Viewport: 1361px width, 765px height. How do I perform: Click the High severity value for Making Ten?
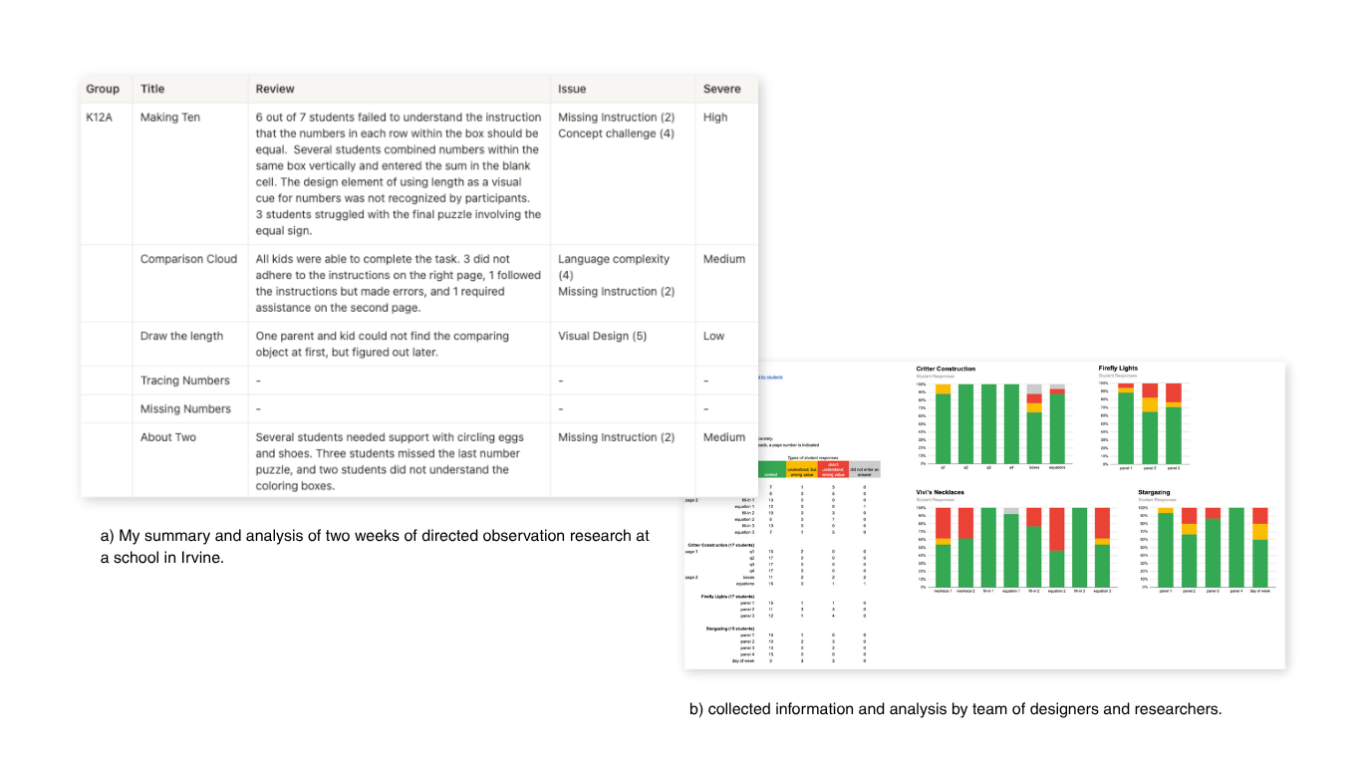coord(715,118)
